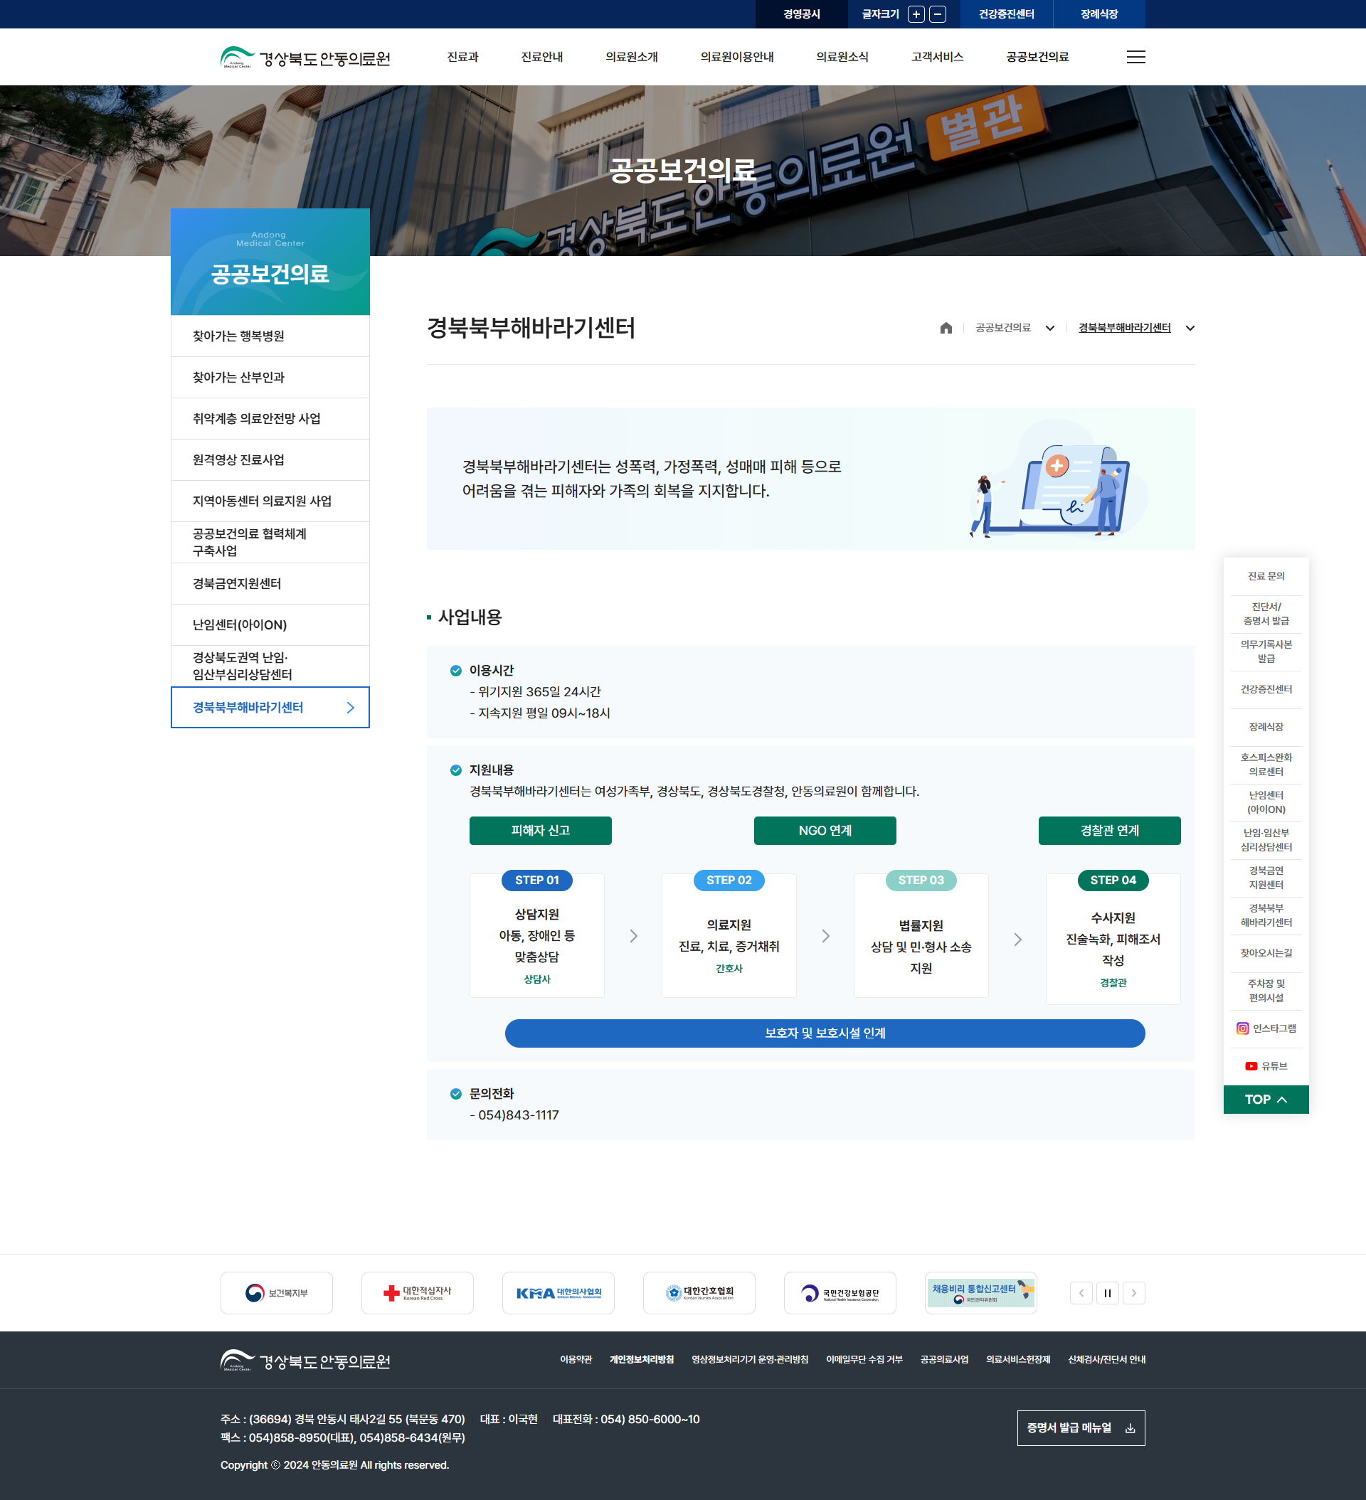Viewport: 1366px width, 1500px height.
Task: Open the Instagram link in quick menu
Action: [x=1266, y=1028]
